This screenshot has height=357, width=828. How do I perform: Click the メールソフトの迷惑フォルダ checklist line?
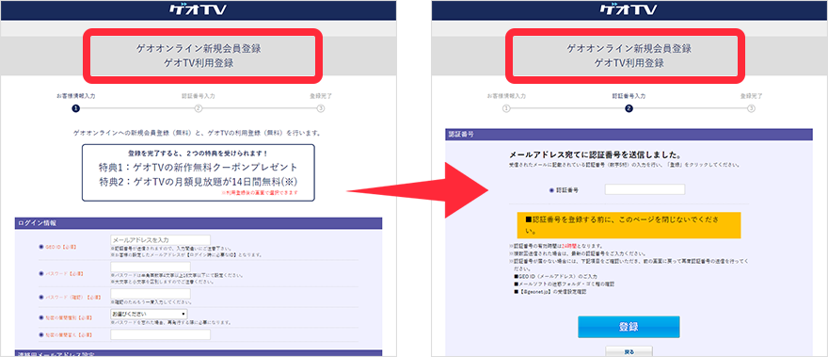click(564, 284)
